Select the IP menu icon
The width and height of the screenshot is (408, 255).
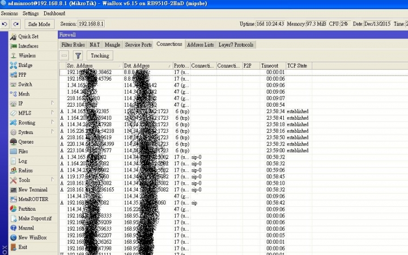(13, 103)
